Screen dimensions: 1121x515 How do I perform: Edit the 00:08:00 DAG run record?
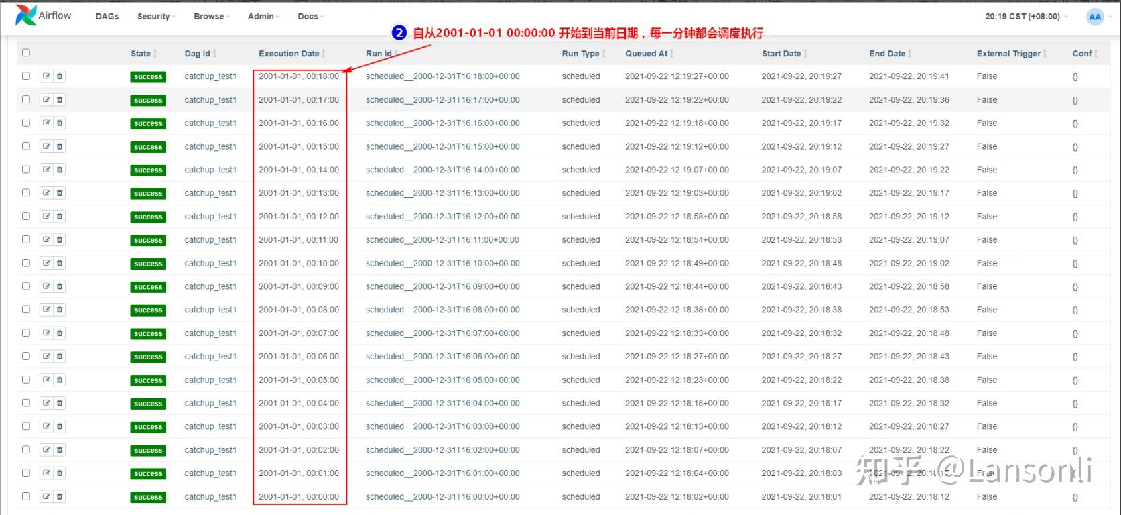pyautogui.click(x=46, y=310)
